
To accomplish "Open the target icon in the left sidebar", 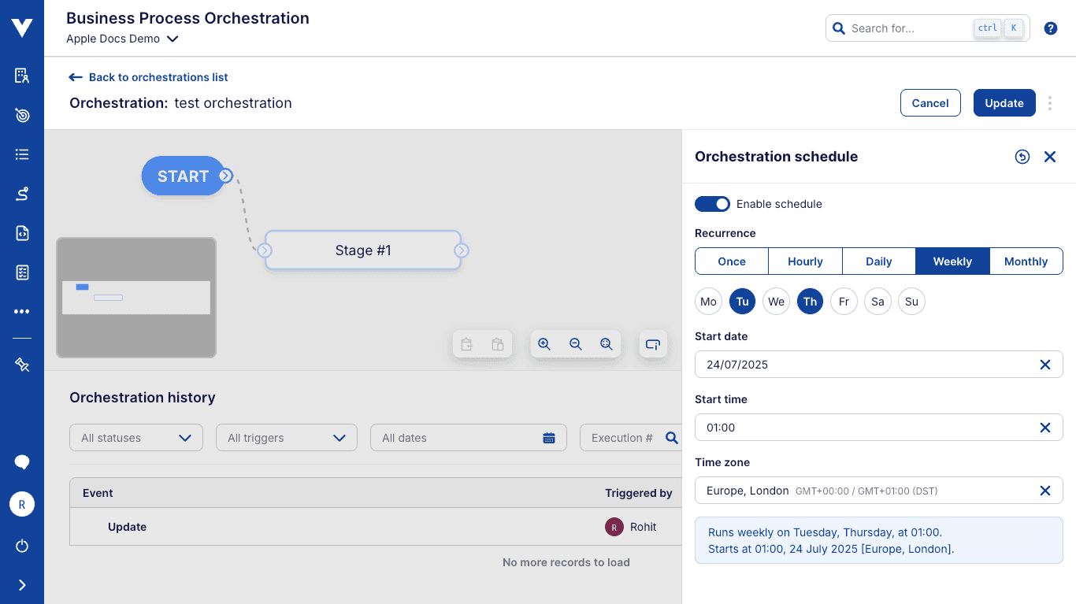I will pyautogui.click(x=21, y=115).
